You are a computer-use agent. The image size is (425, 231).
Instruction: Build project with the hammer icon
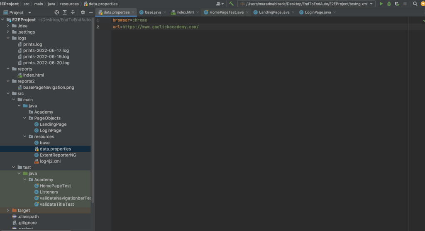point(231,4)
